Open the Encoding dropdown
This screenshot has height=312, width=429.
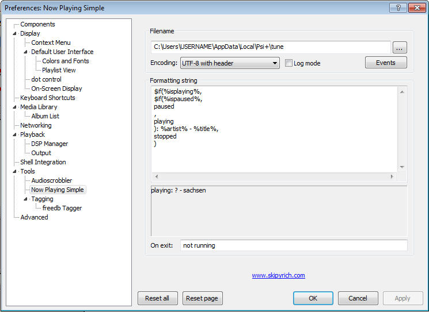click(230, 63)
